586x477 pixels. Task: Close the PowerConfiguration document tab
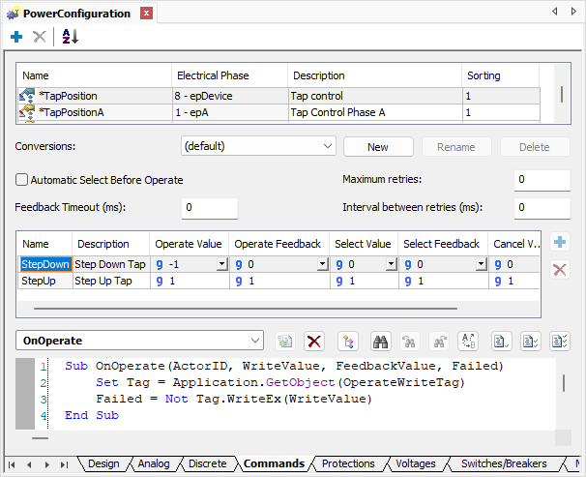click(x=145, y=14)
